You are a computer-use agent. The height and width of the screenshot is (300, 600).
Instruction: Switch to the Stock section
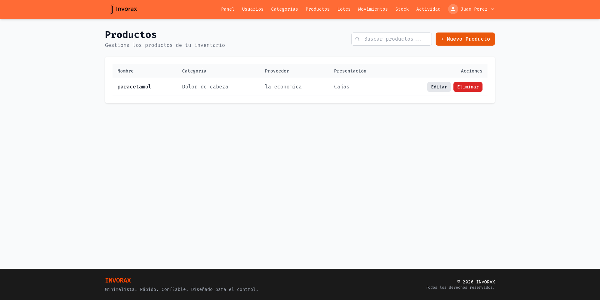pyautogui.click(x=402, y=9)
